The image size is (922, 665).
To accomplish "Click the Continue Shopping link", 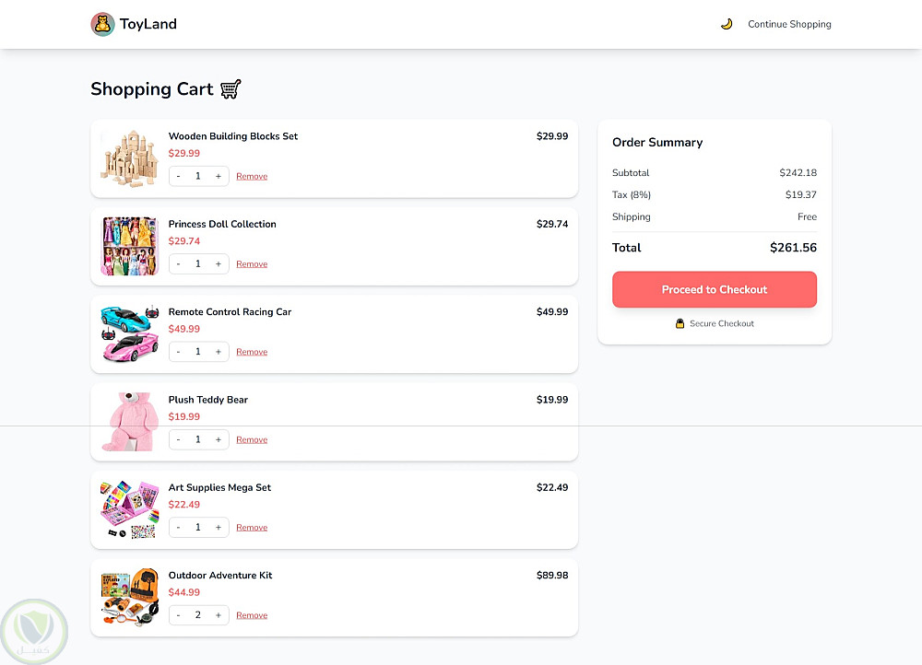I will pyautogui.click(x=789, y=24).
